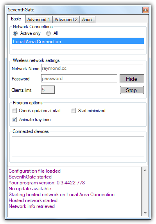Go to the About tab

[x=88, y=20]
